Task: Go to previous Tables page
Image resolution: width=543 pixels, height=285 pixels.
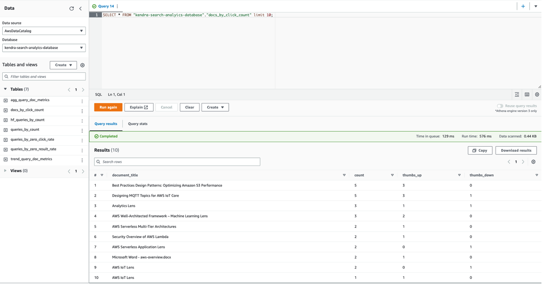Action: pyautogui.click(x=69, y=90)
